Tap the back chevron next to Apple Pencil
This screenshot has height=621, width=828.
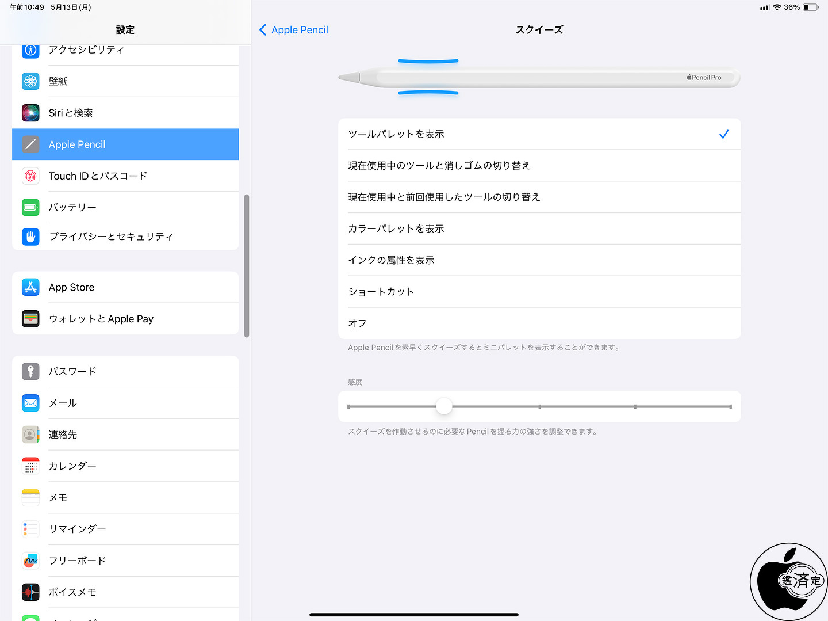point(263,29)
